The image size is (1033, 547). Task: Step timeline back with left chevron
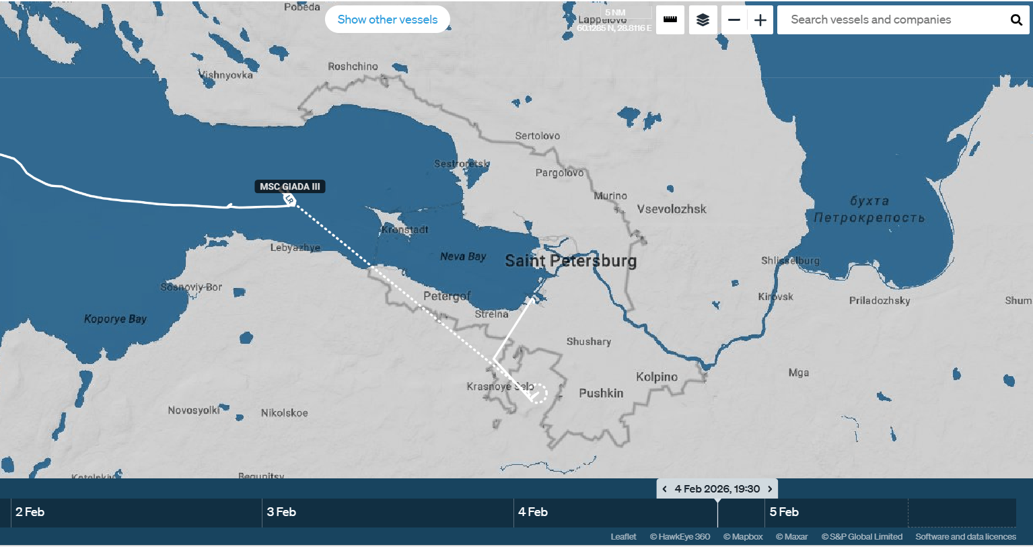(665, 489)
